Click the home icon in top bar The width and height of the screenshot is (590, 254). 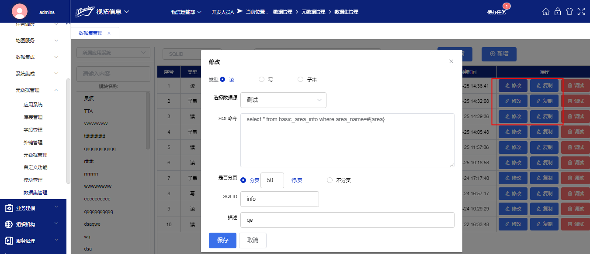click(545, 12)
